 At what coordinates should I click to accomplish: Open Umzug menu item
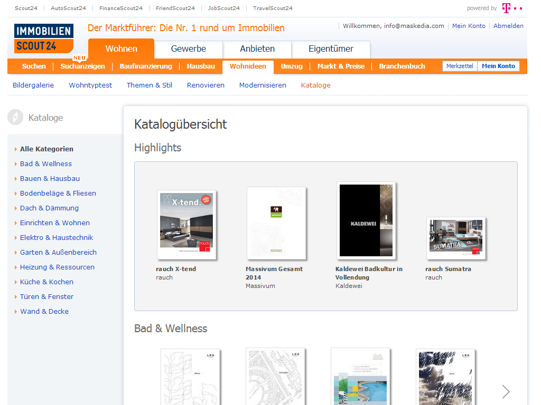click(x=292, y=66)
